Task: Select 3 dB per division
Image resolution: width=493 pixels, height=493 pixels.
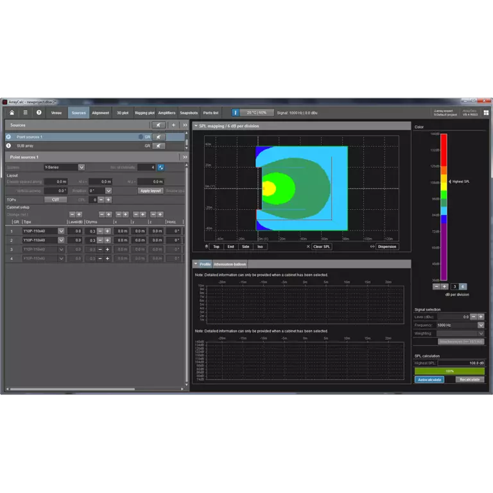Action: pyautogui.click(x=454, y=286)
